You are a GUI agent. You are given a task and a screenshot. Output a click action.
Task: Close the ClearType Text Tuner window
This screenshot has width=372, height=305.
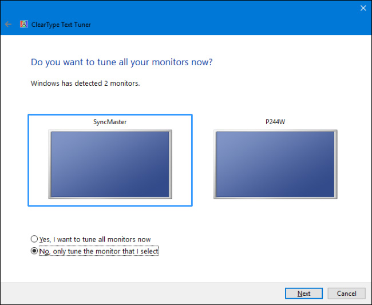362,8
